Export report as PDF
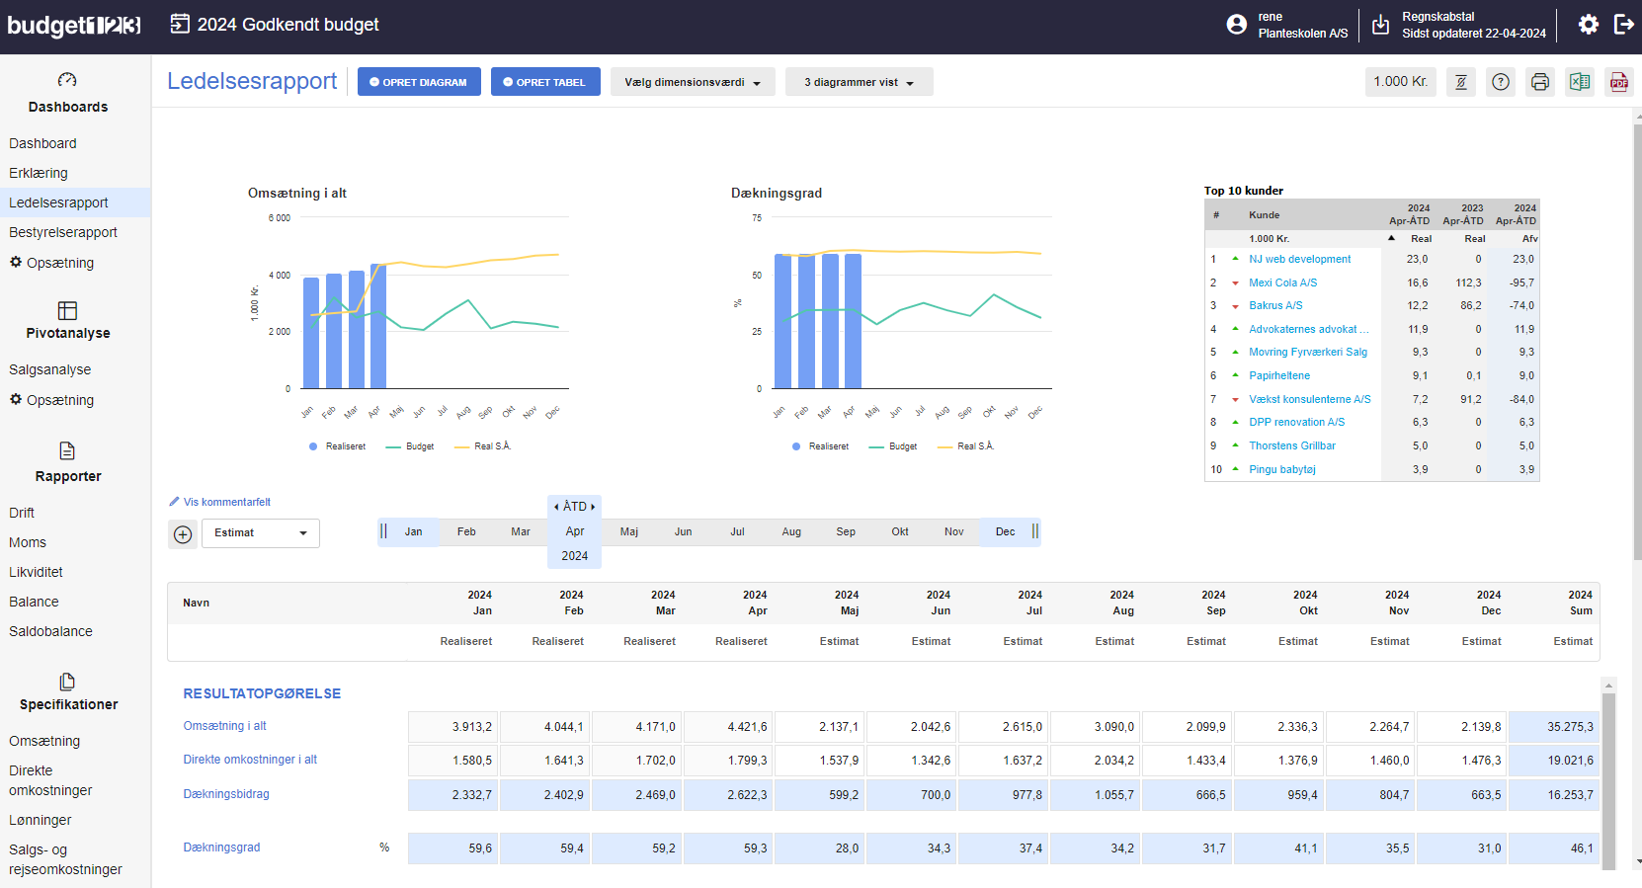The height and width of the screenshot is (888, 1642). click(1619, 82)
